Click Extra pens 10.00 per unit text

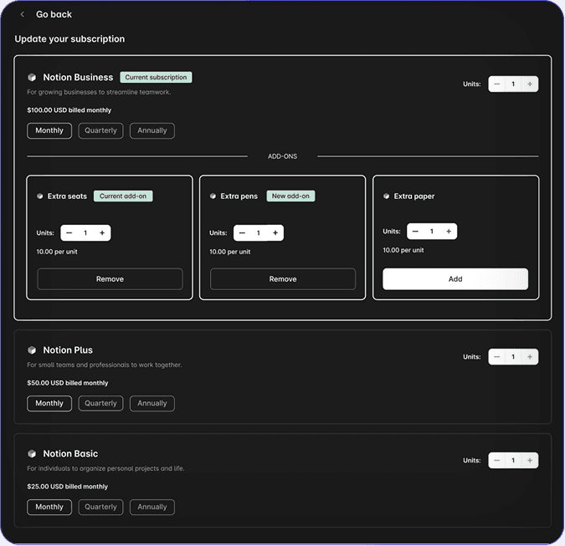tap(230, 252)
